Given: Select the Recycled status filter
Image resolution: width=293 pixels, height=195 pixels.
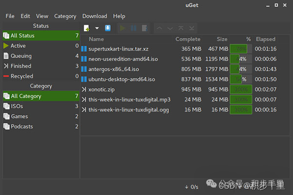Looking at the screenshot, I should 41,76.
